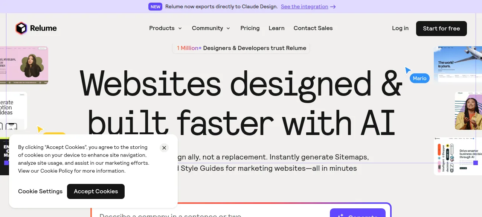Viewport: 482px width, 217px height.
Task: Expand the Products dropdown chevron
Action: click(x=180, y=28)
